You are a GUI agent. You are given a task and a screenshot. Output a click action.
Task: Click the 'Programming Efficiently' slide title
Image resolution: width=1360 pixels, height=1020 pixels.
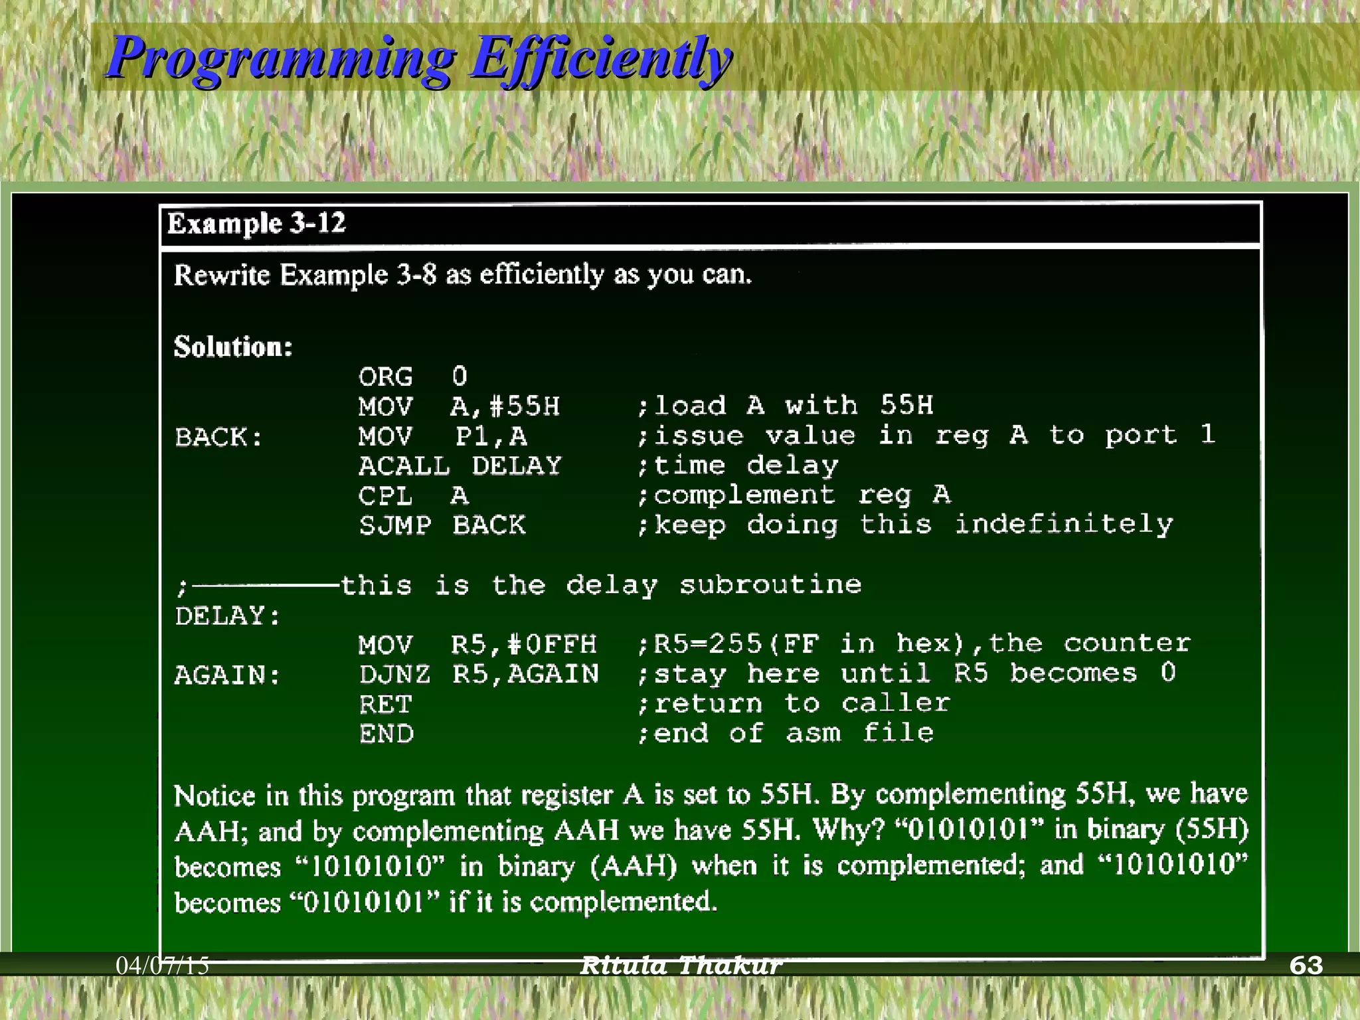pos(419,58)
